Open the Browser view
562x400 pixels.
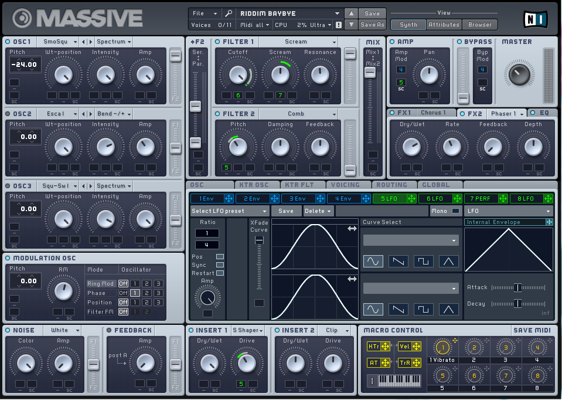click(x=479, y=25)
